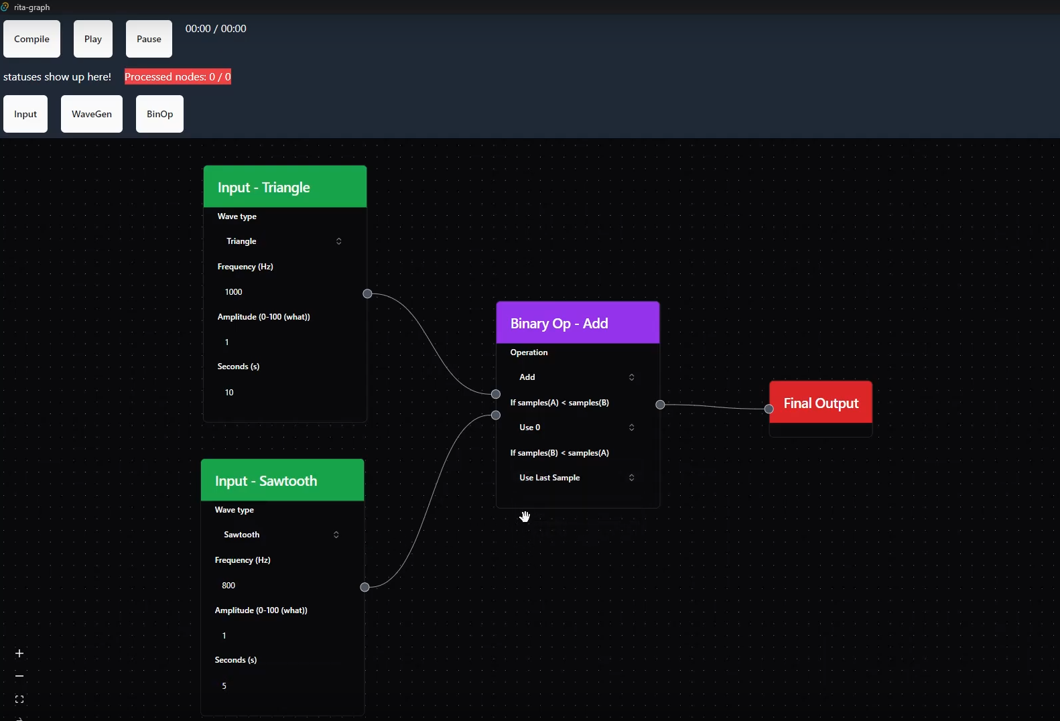
Task: Pause the audio playback
Action: click(x=149, y=39)
